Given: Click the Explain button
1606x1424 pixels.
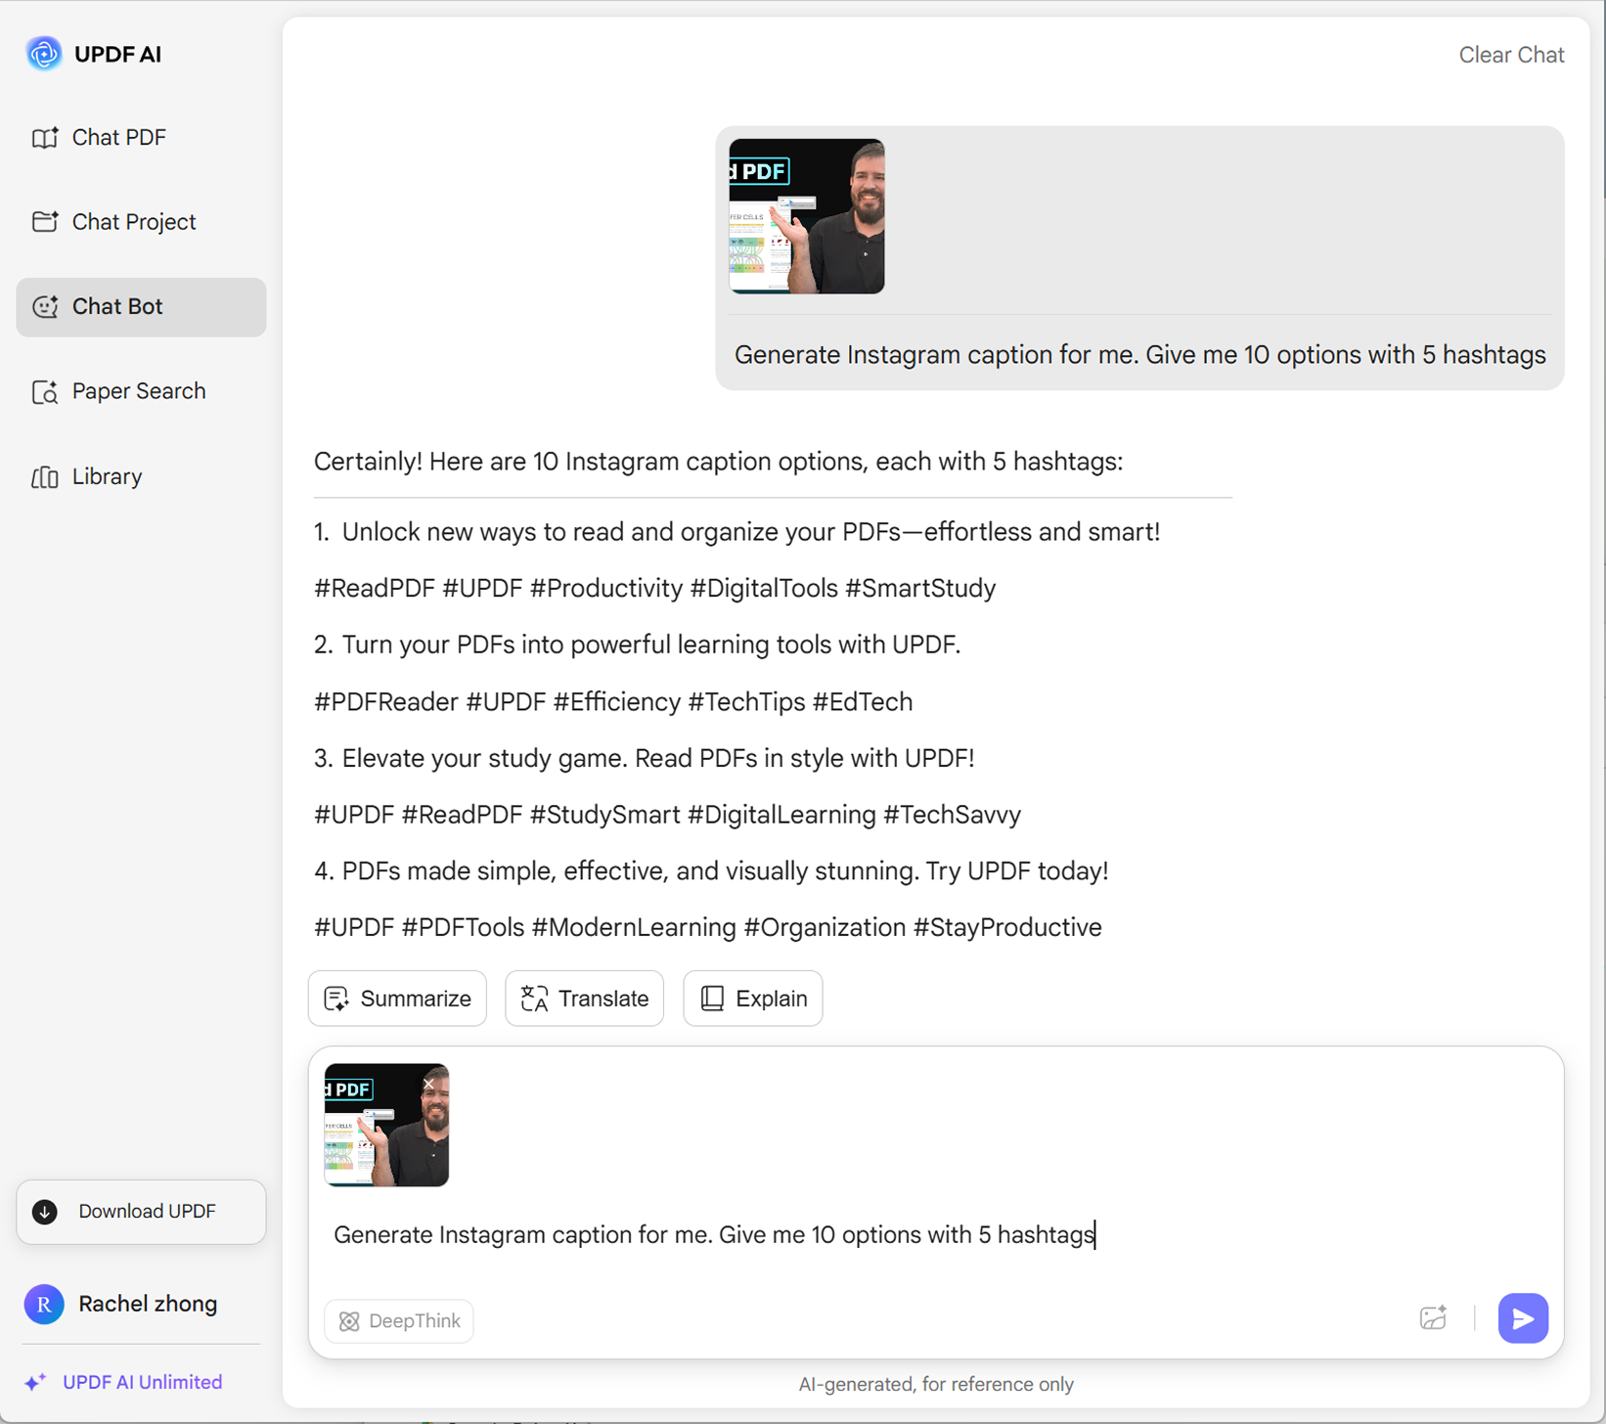Looking at the screenshot, I should click(x=753, y=999).
